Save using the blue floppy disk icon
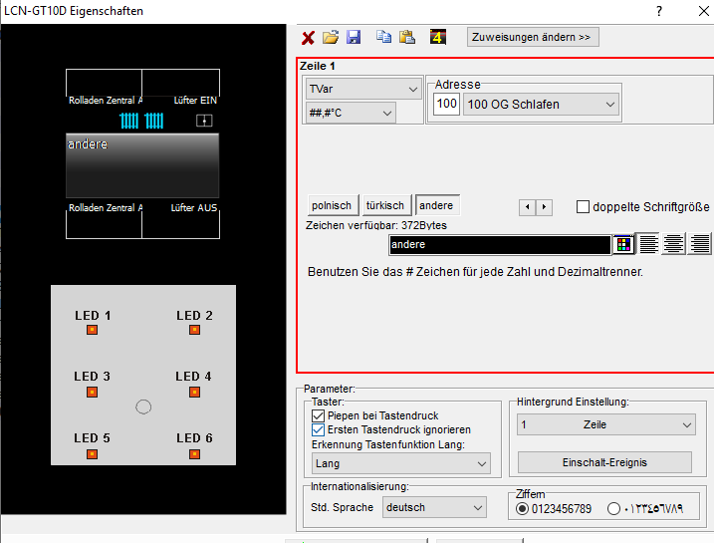The image size is (714, 543). tap(354, 38)
